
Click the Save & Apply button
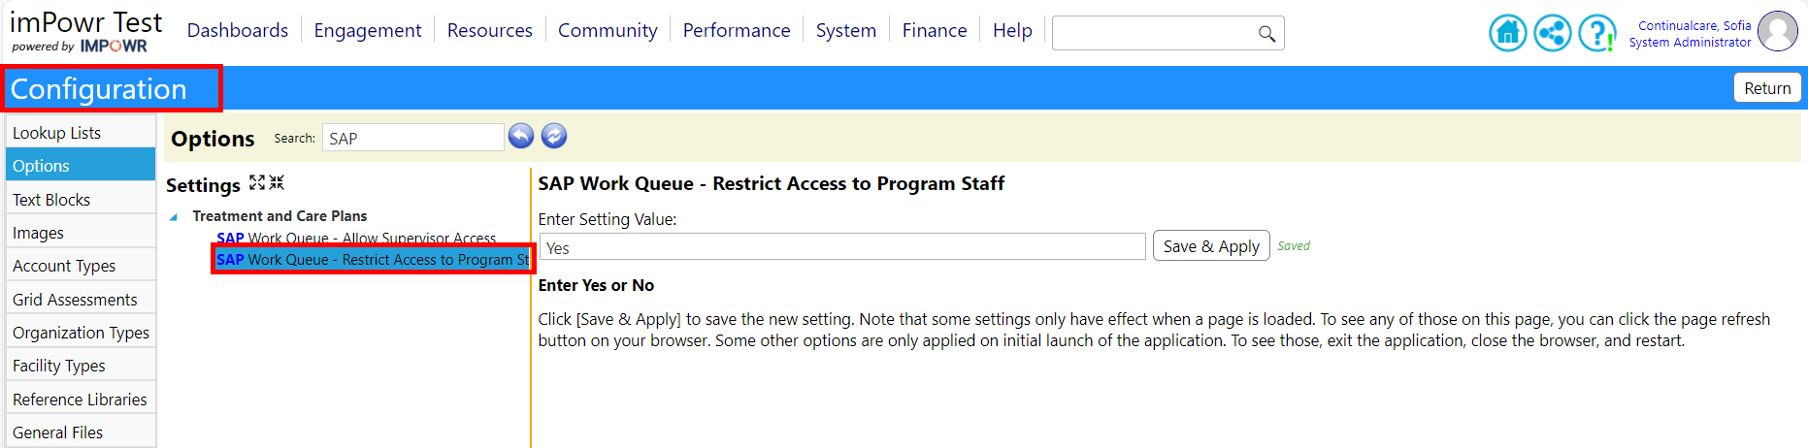coord(1211,246)
